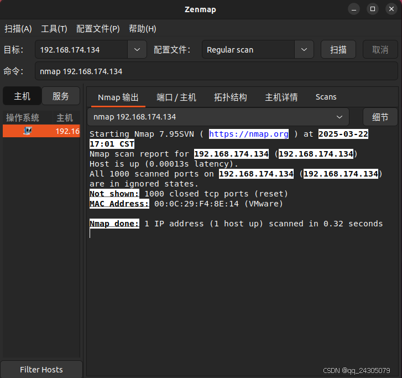Select the 主机 hosts toggle button

tap(22, 96)
